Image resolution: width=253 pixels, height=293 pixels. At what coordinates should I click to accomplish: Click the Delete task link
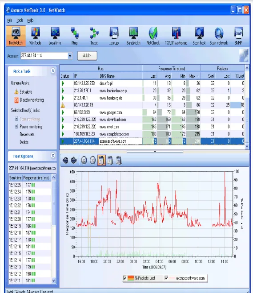pos(24,142)
